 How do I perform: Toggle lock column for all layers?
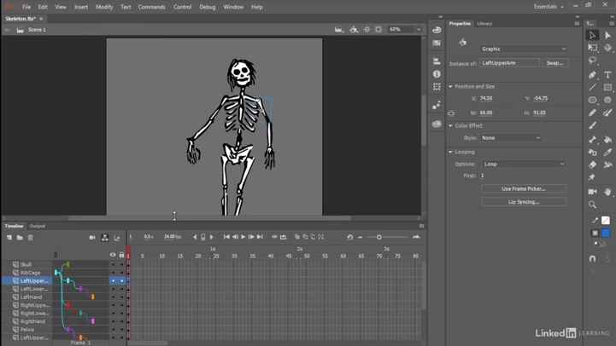121,254
